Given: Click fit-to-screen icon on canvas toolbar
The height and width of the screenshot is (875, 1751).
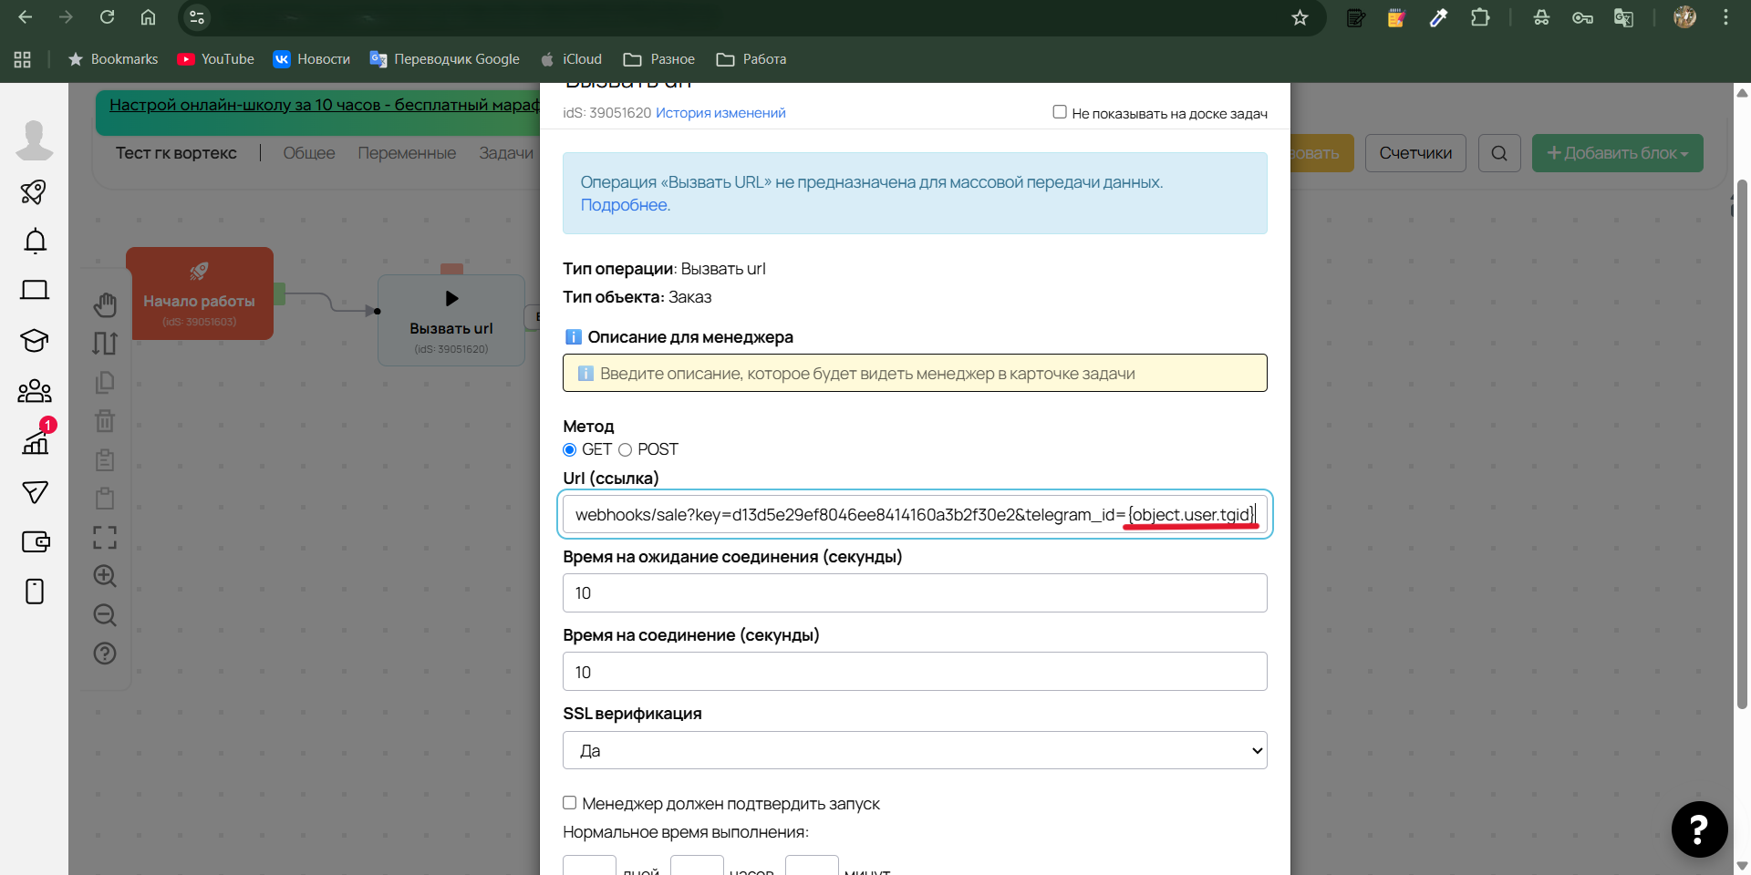Looking at the screenshot, I should (x=105, y=538).
